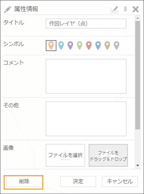
Task: Confirm with the 決定 button
Action: pyautogui.click(x=78, y=181)
